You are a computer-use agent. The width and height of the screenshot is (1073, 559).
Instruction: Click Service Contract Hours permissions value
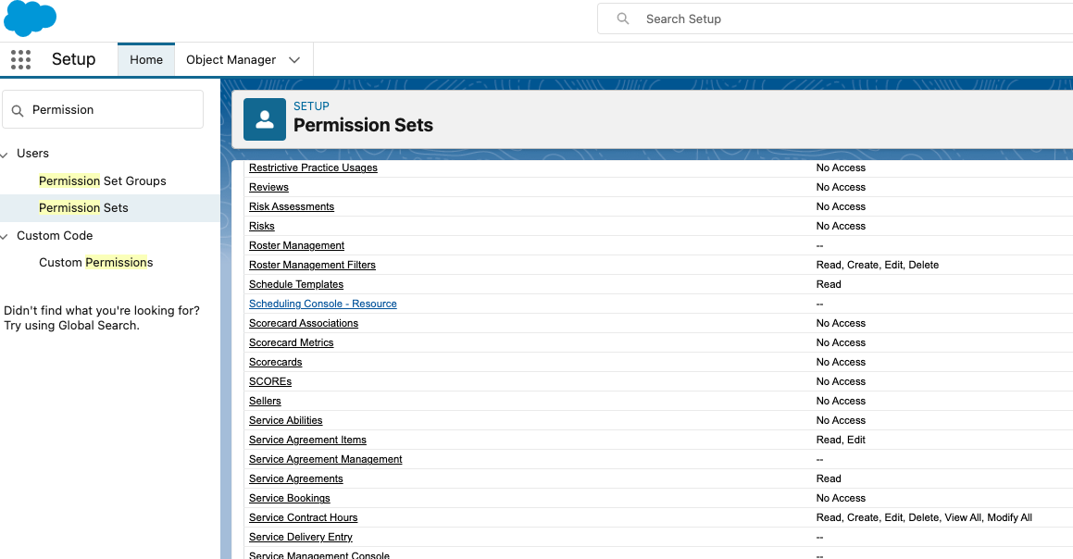pyautogui.click(x=924, y=517)
